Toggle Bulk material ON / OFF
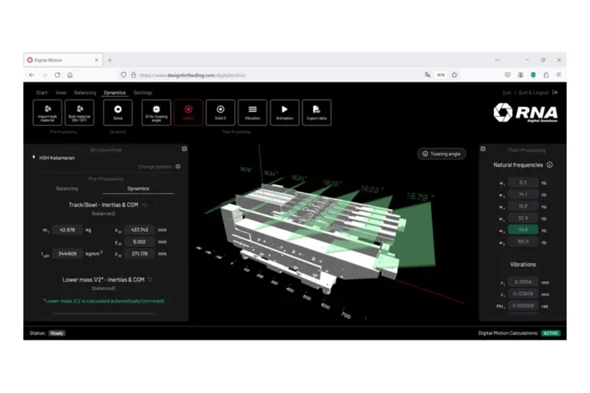 (79, 111)
